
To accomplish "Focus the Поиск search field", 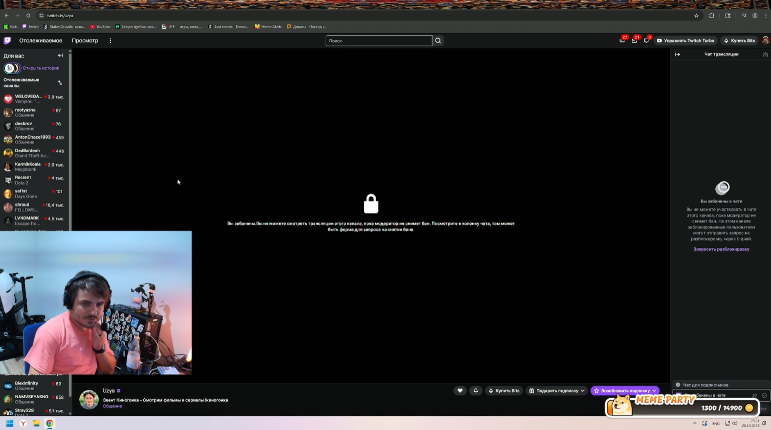I will pyautogui.click(x=379, y=41).
